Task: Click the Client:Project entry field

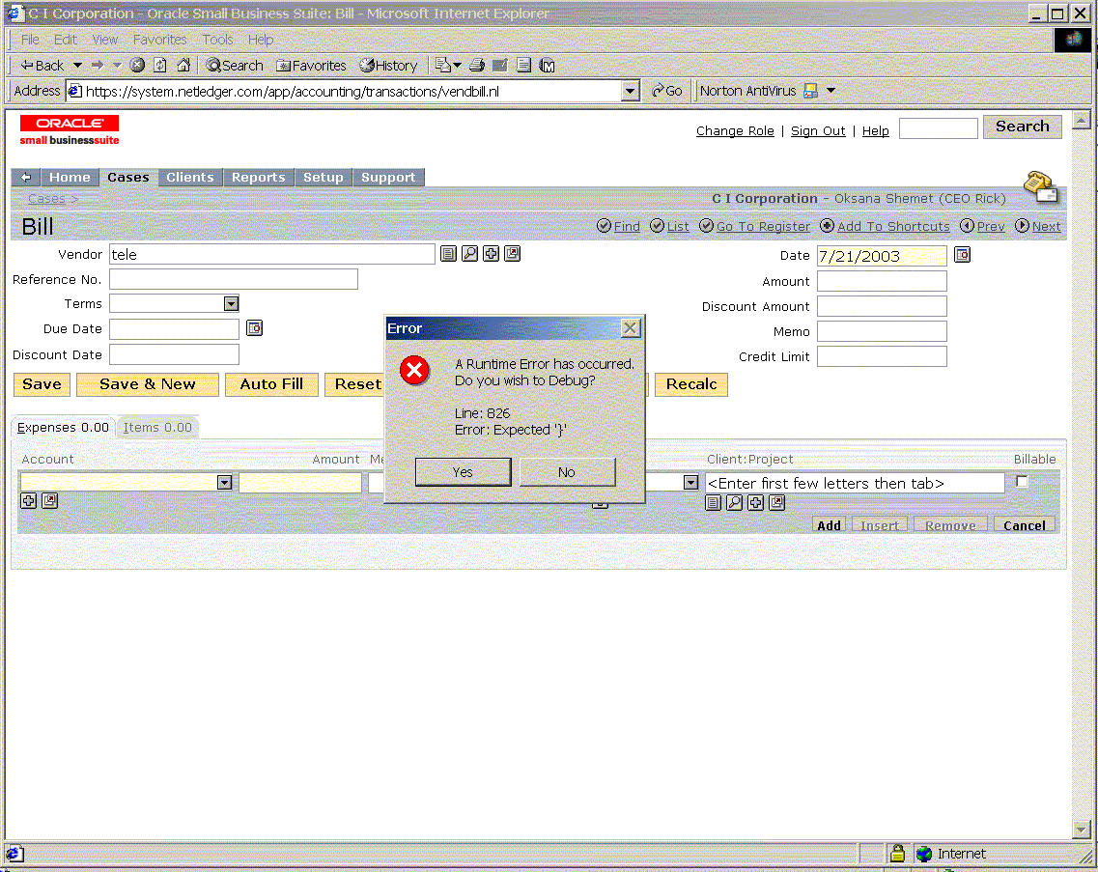Action: click(855, 483)
